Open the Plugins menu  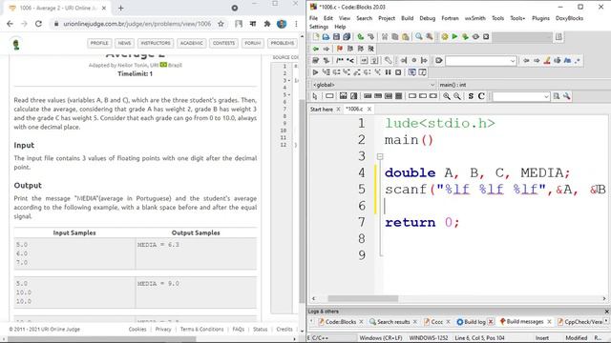pos(540,18)
